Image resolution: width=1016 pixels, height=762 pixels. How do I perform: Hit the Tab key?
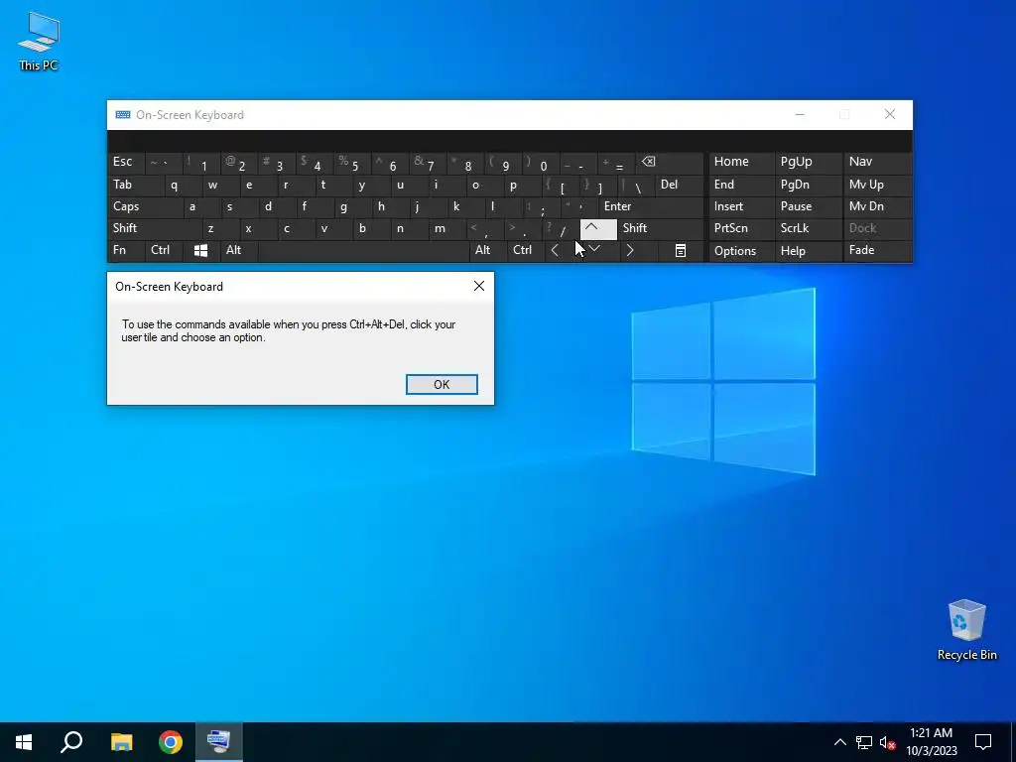pos(135,185)
